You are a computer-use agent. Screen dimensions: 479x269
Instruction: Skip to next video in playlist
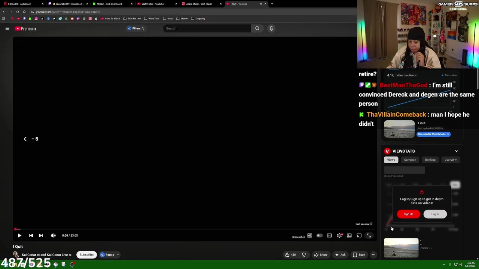pos(41,236)
